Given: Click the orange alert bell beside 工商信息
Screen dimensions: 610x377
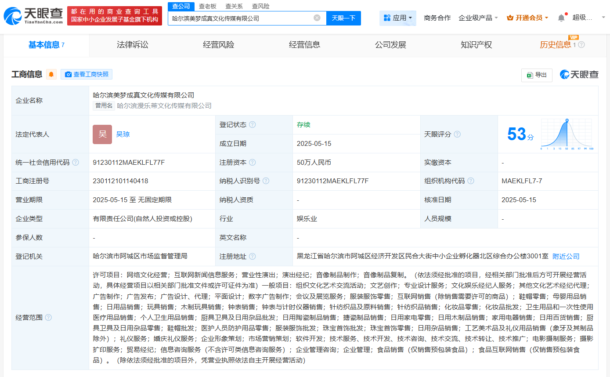Looking at the screenshot, I should point(51,74).
